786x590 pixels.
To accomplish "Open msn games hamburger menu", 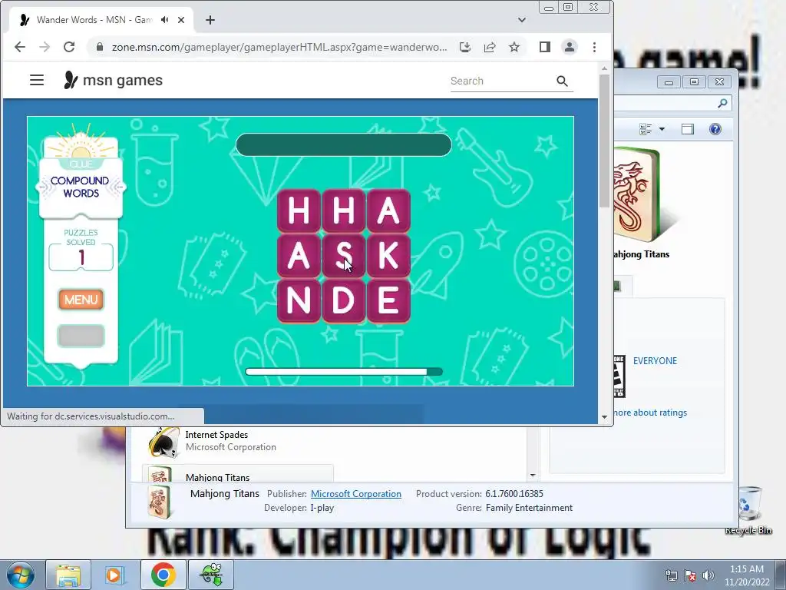I will [x=37, y=80].
